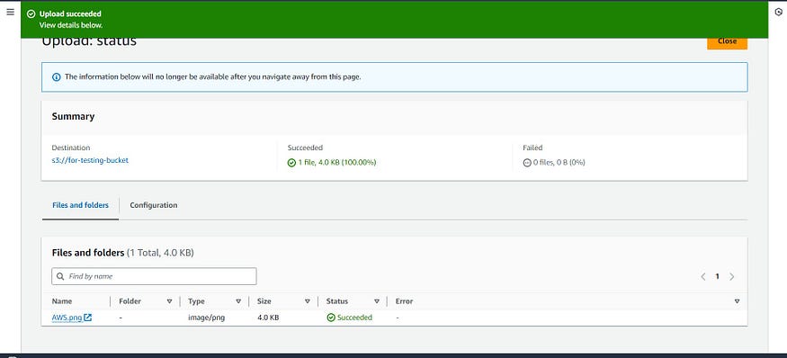Click the green check in the Status column row
The image size is (787, 358).
tap(331, 318)
